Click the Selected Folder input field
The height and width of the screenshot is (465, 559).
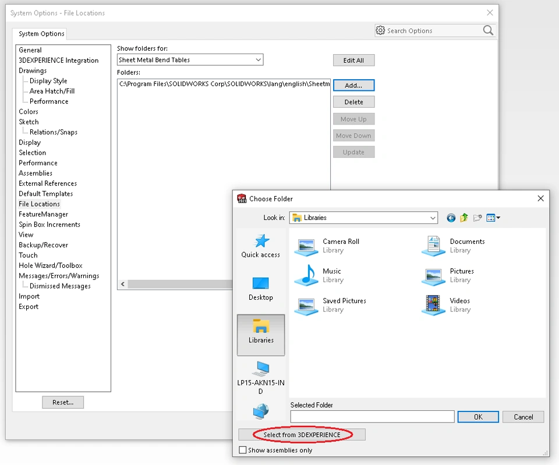tap(372, 417)
